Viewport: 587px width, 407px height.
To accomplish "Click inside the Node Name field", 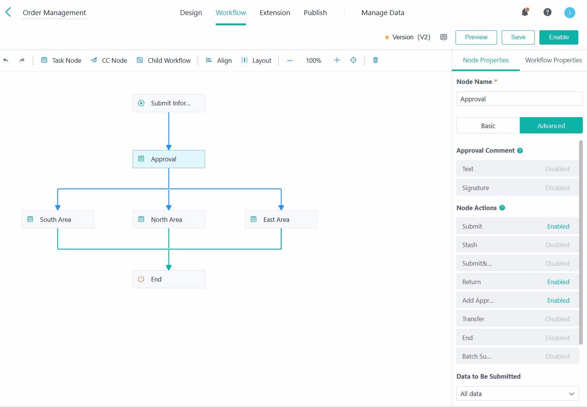I will click(519, 99).
